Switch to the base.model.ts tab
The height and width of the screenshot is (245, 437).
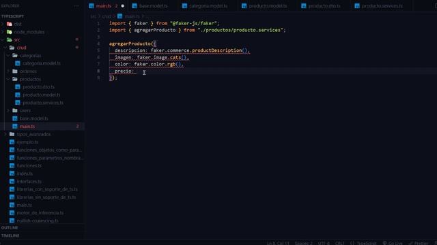pos(153,6)
